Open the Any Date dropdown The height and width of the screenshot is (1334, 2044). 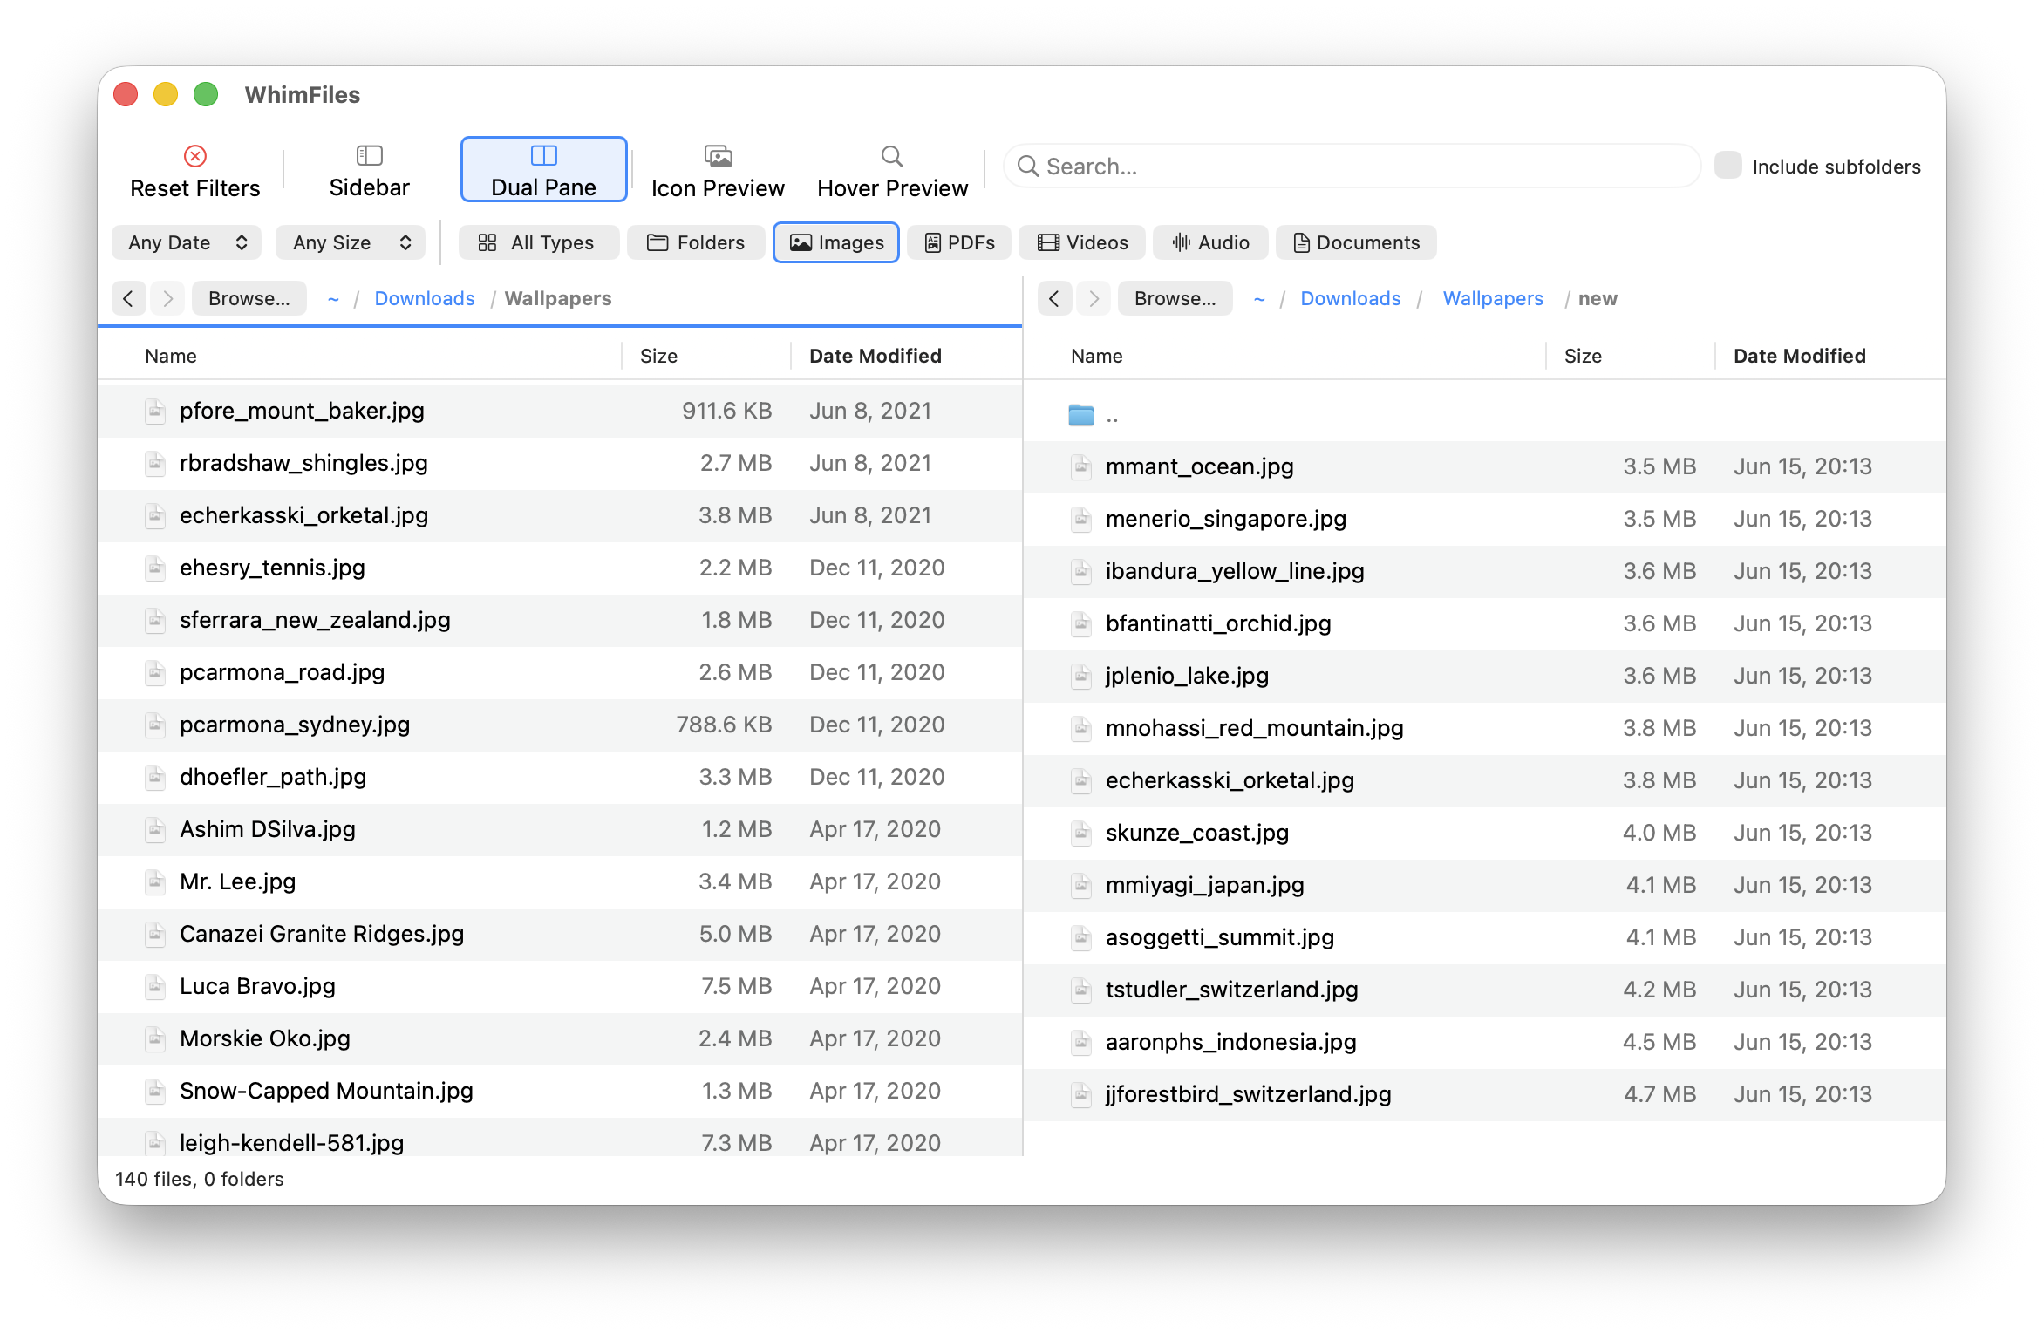click(187, 242)
